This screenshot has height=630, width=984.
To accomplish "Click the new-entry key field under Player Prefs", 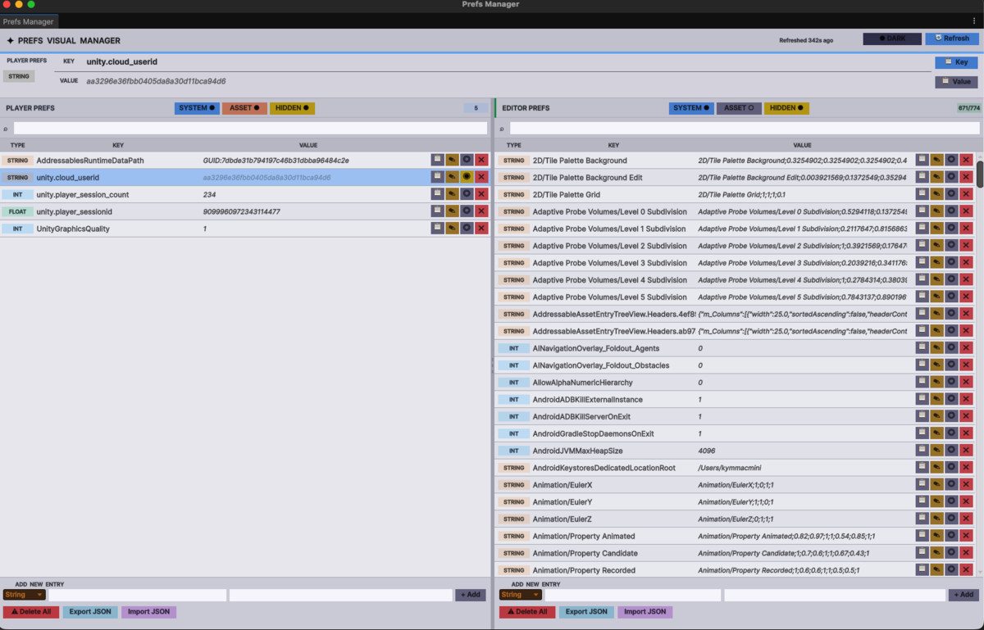I will coord(137,595).
